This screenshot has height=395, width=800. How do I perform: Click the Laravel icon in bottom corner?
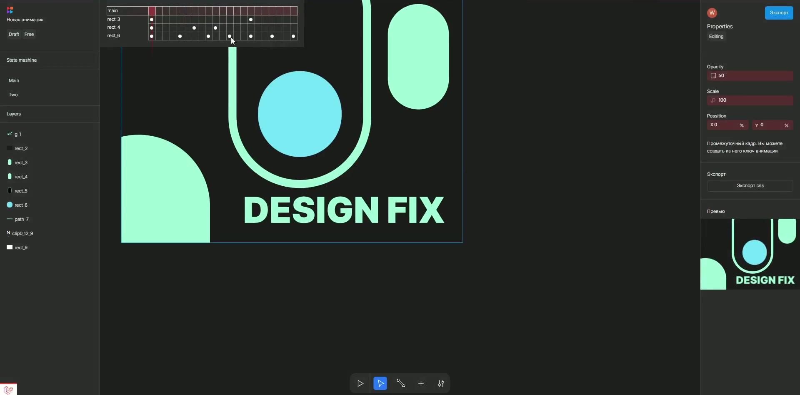[x=8, y=390]
